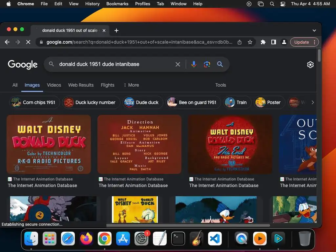Click the back navigation arrow
This screenshot has width=336, height=252.
pos(7,42)
